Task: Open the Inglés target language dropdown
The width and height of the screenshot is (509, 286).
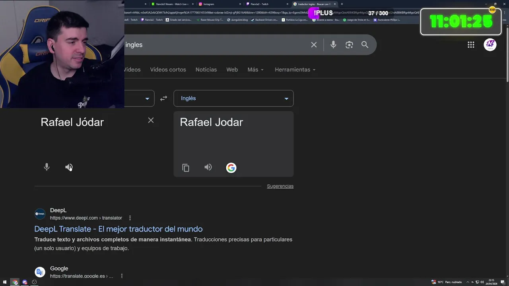Action: point(233,99)
